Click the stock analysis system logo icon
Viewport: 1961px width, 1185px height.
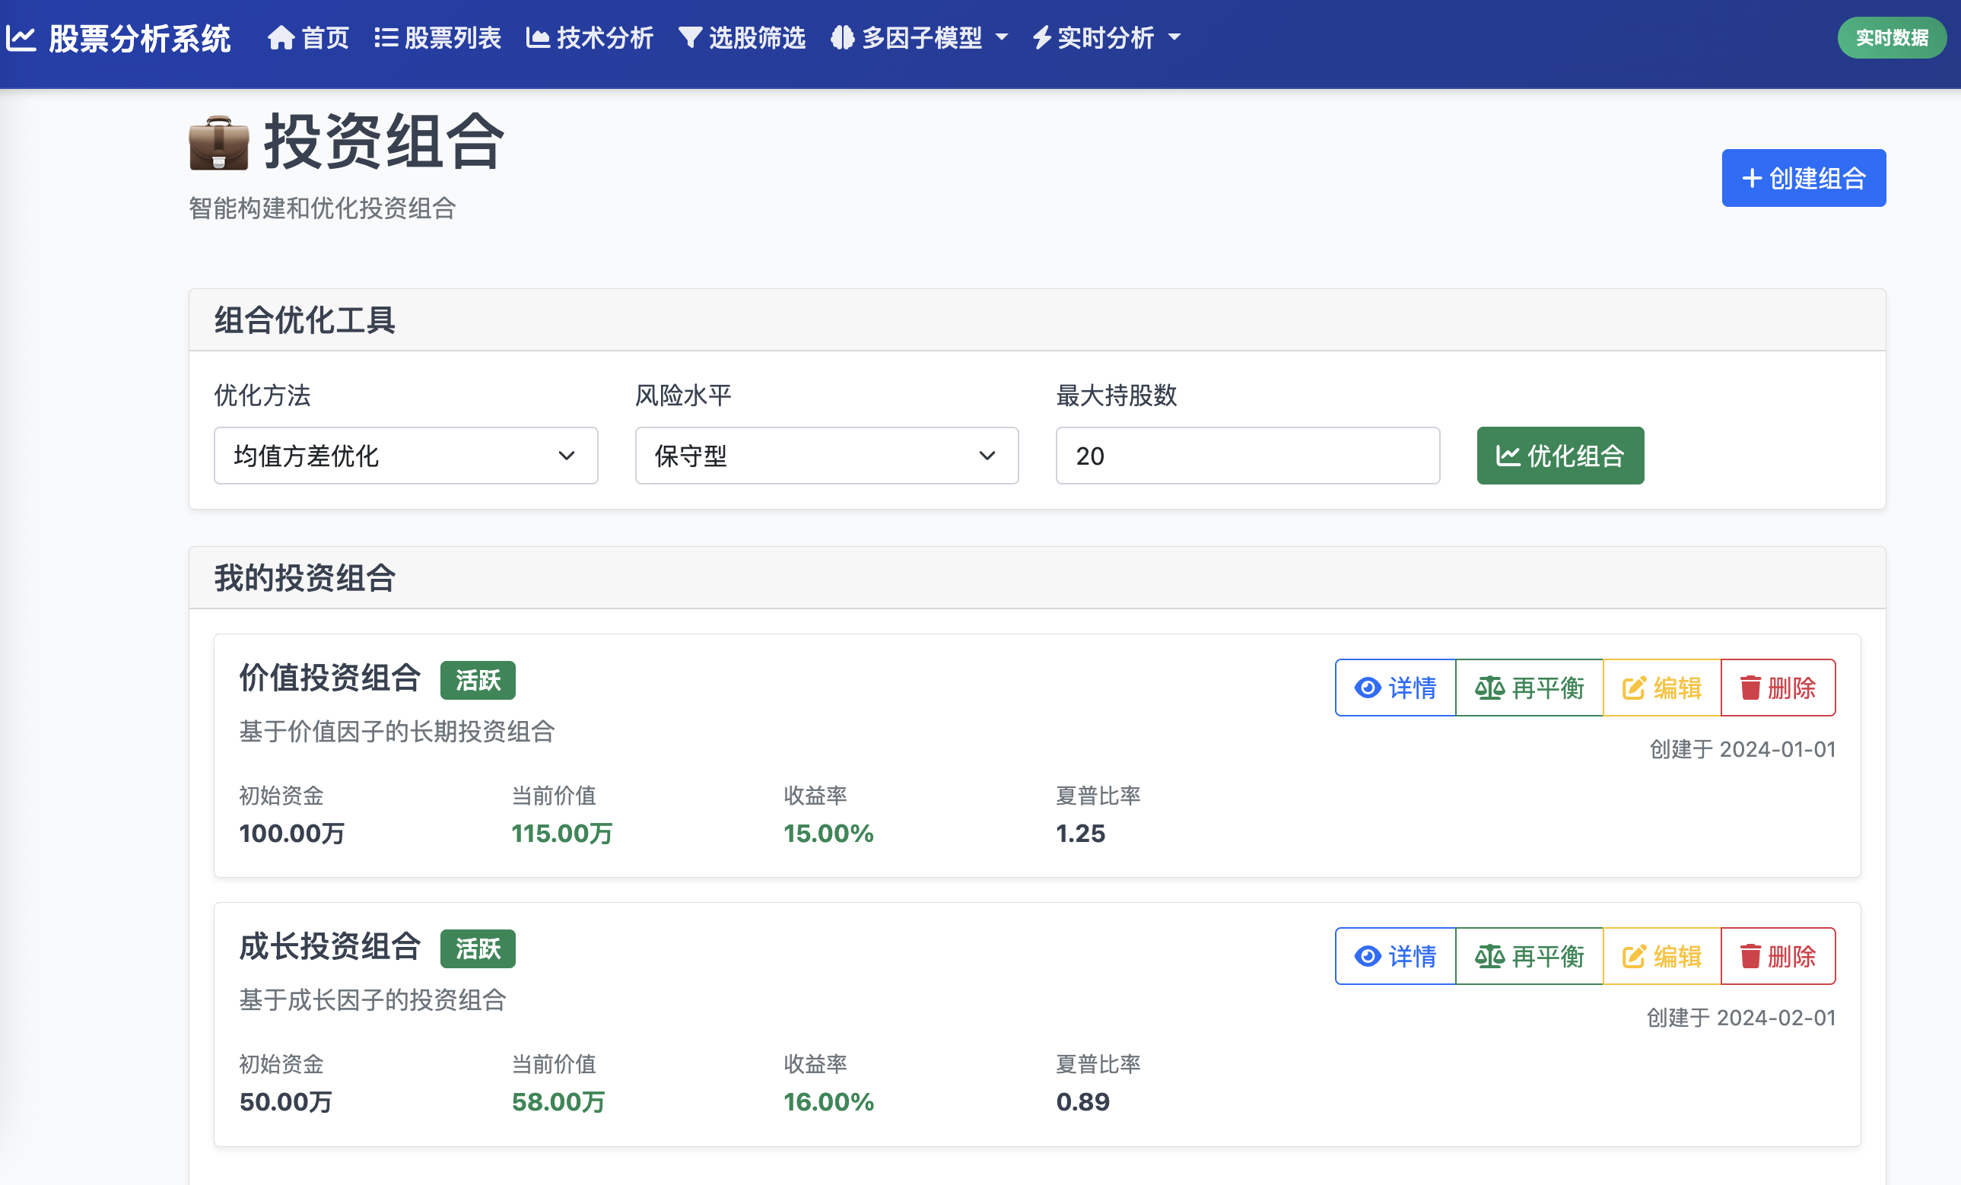[21, 37]
